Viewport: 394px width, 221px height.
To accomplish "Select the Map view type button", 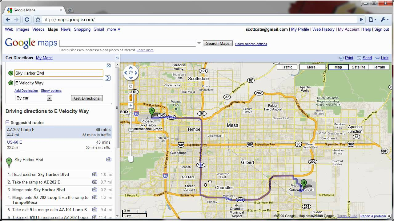I will pyautogui.click(x=338, y=67).
